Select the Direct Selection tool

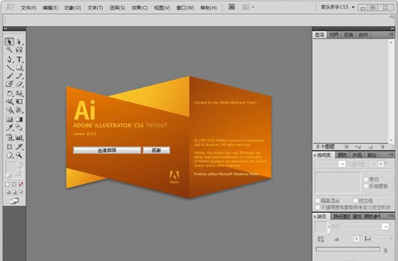pyautogui.click(x=19, y=42)
